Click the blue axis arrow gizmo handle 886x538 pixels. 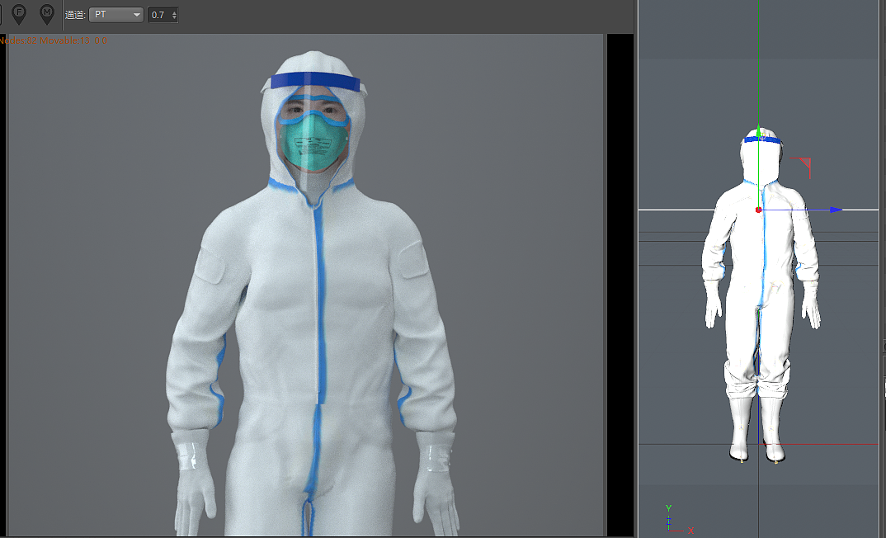836,210
